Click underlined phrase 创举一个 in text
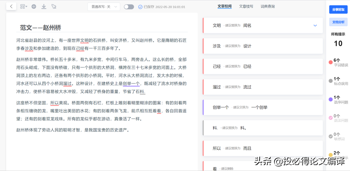The width and height of the screenshot is (350, 171). (131, 84)
